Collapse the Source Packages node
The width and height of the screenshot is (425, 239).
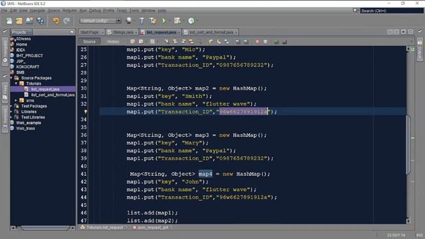pos(11,78)
